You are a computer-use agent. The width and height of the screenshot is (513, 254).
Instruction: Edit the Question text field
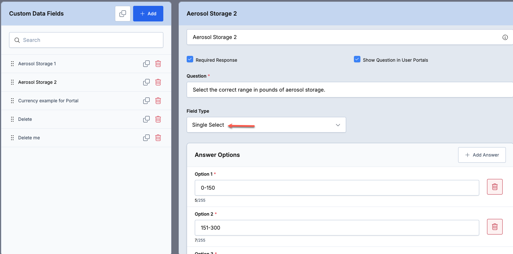point(350,90)
